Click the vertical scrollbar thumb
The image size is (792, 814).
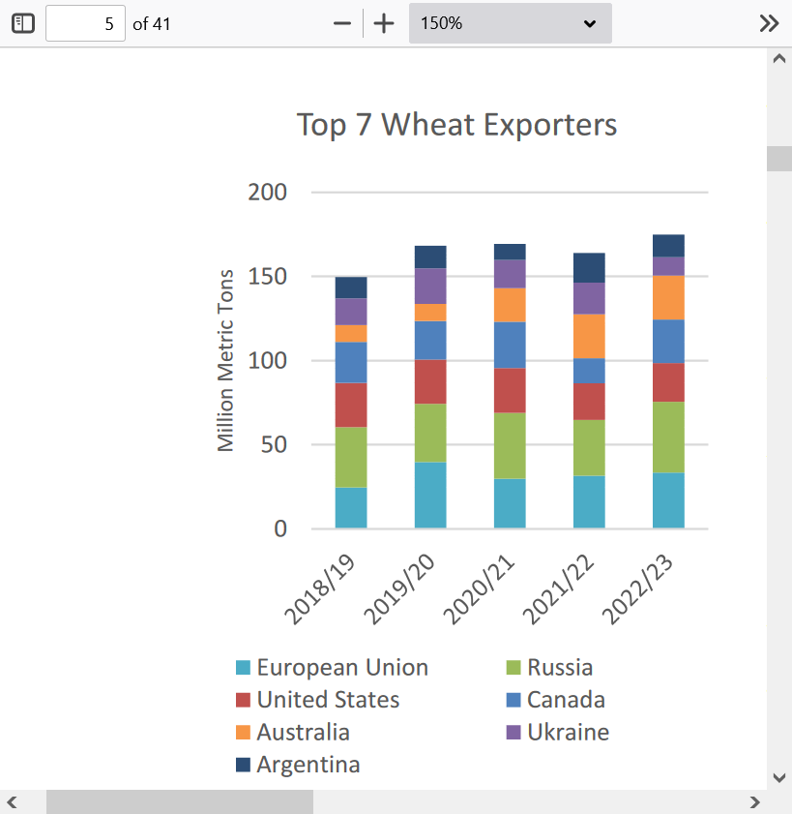point(779,159)
